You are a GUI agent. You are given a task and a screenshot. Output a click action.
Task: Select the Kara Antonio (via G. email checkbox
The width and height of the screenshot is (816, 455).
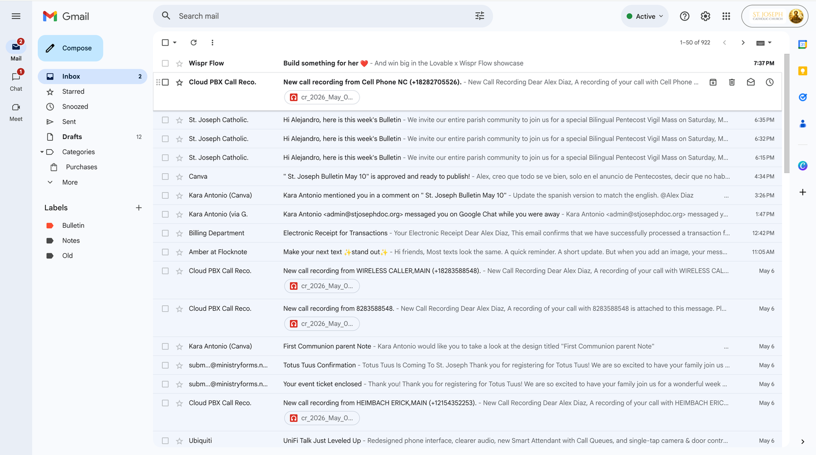coord(165,215)
